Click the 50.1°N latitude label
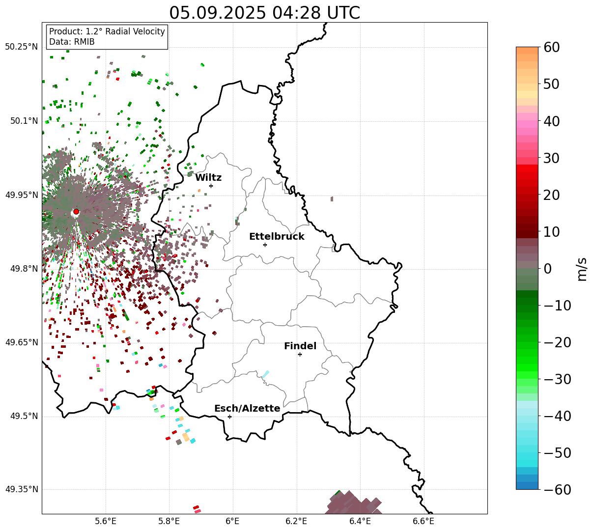593x531 pixels. click(24, 121)
